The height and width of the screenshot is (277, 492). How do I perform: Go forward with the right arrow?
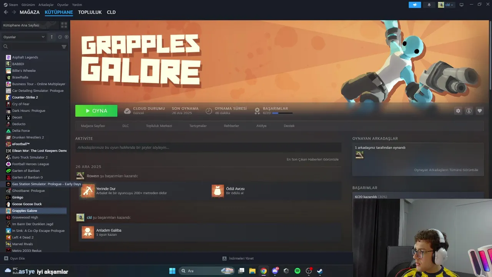[x=14, y=12]
